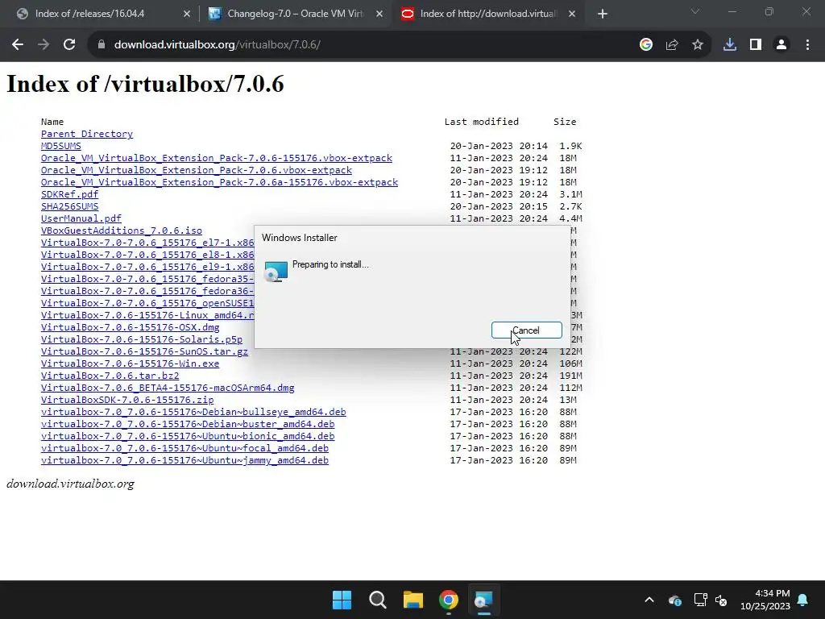Open the el8 VirtualBox rpm link

pyautogui.click(x=147, y=255)
